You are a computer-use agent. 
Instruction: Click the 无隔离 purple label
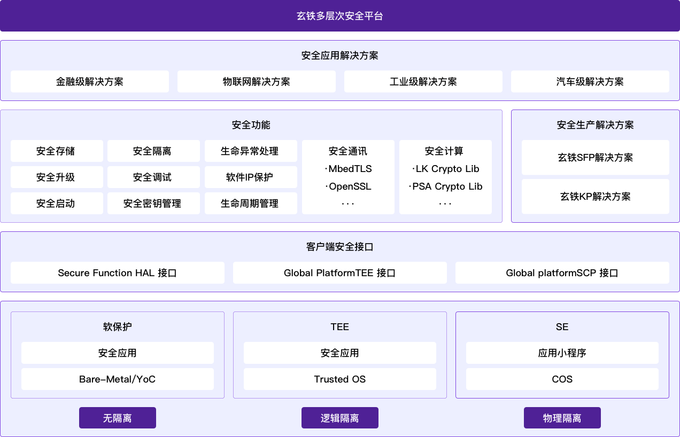click(x=118, y=418)
